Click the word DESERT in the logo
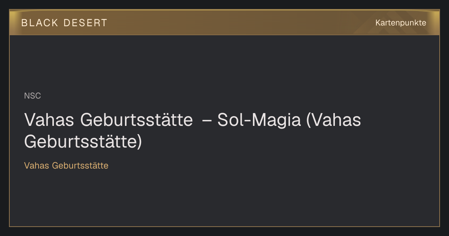 click(x=85, y=23)
